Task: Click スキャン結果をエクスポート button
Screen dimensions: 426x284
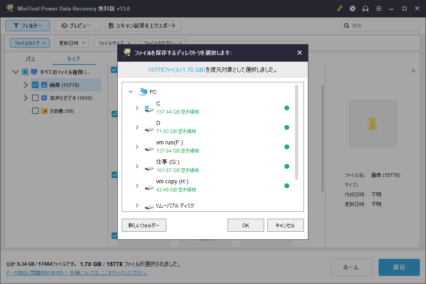Action: coord(143,26)
